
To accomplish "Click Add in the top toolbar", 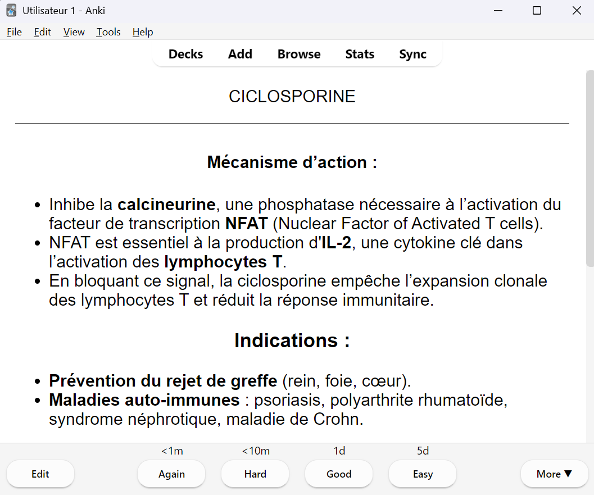I will coord(240,55).
